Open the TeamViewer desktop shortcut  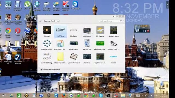pos(75,6)
